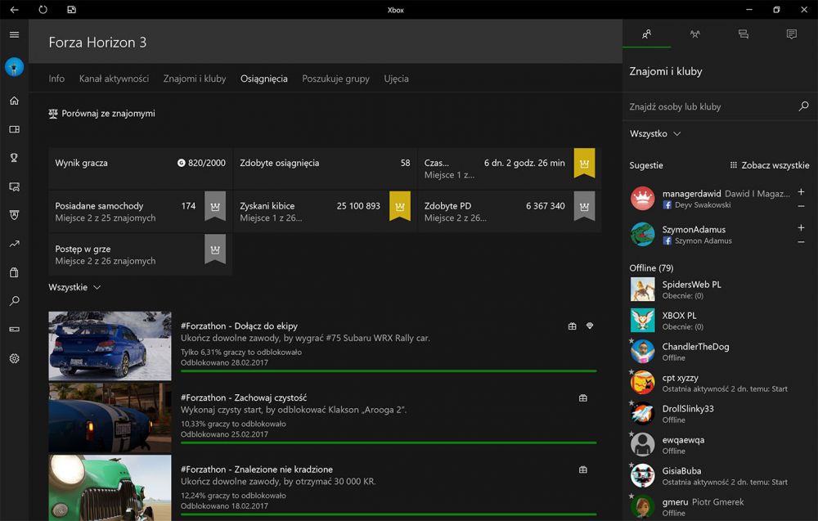Add managerdawid with the plus icon
Viewport: 818px width, 521px height.
point(801,192)
